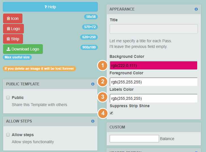Click the Download Logo button
The image size is (206, 152).
(23, 49)
